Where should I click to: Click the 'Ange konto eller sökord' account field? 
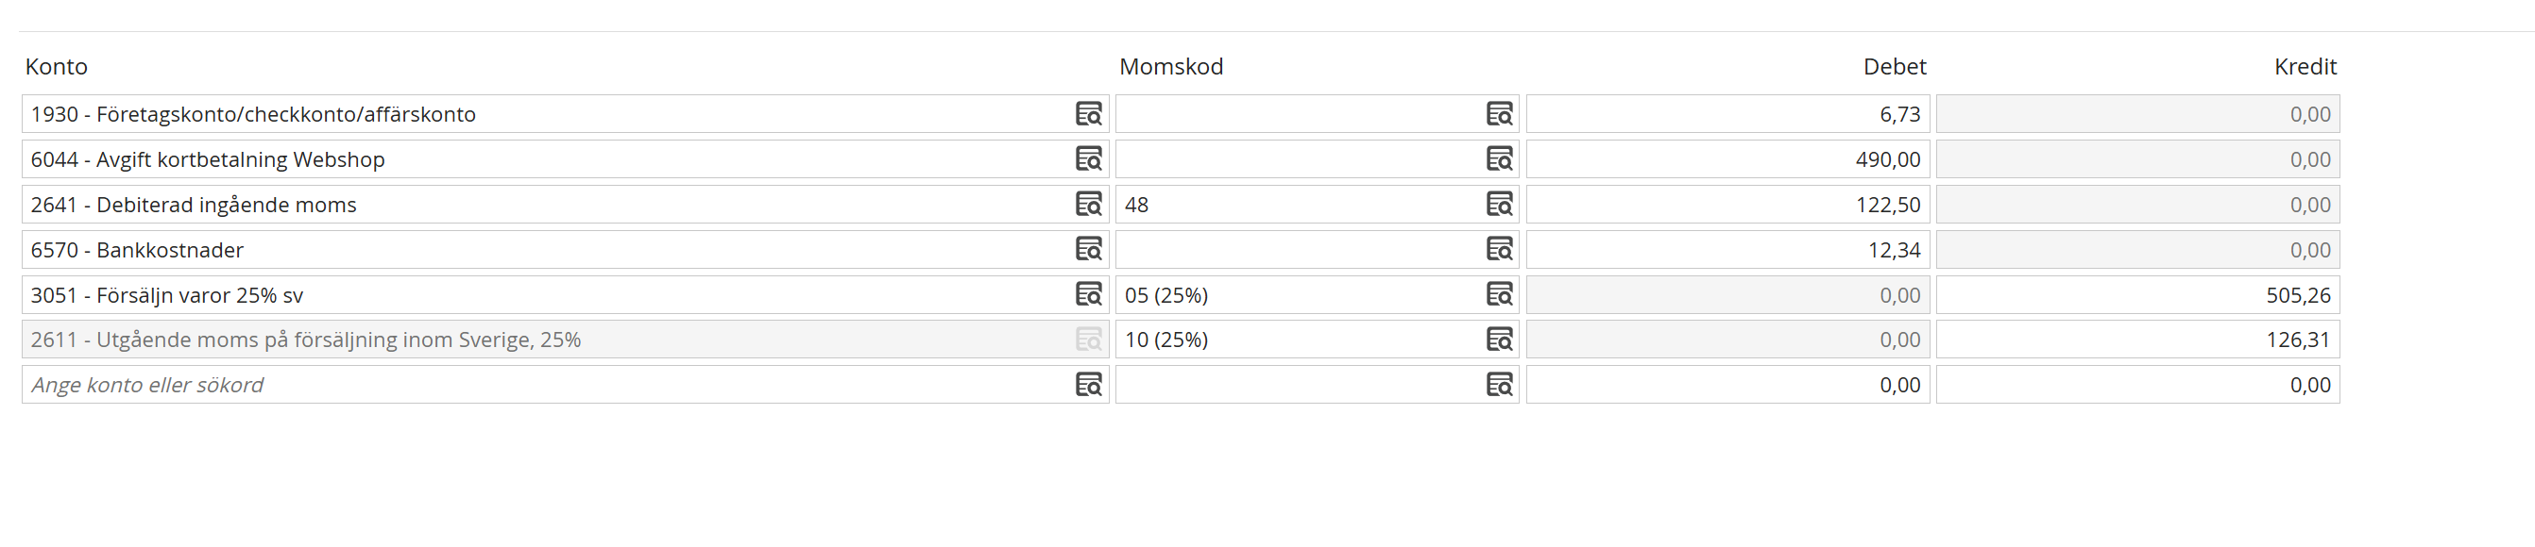[x=541, y=385]
